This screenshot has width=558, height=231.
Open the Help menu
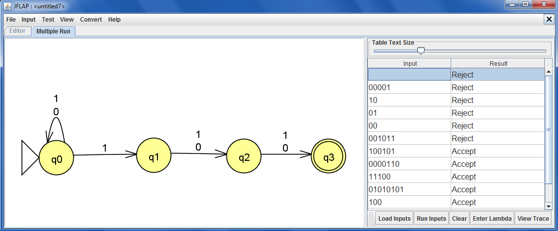(x=114, y=20)
